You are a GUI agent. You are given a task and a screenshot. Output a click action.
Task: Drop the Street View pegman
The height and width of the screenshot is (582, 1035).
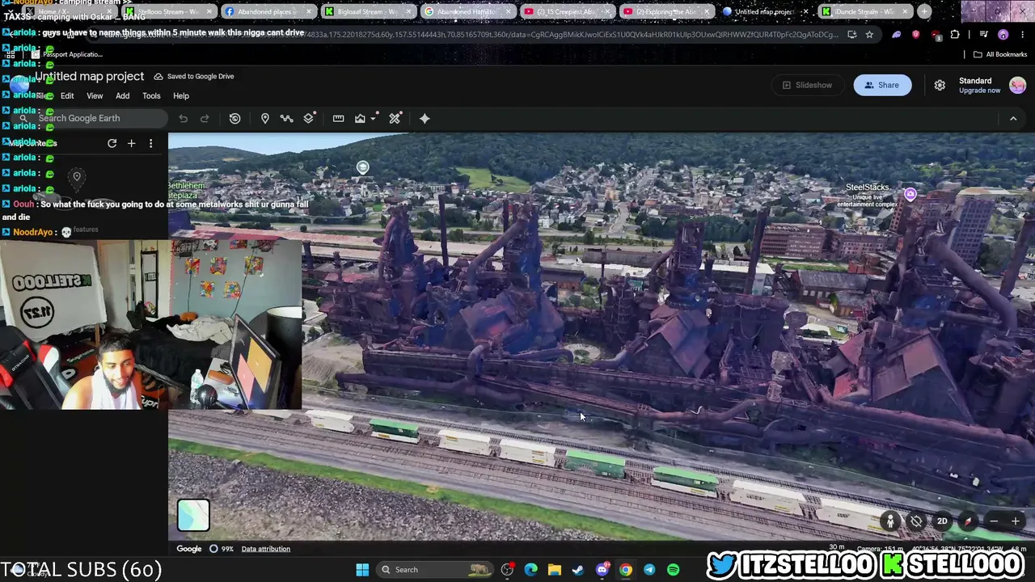coord(890,521)
